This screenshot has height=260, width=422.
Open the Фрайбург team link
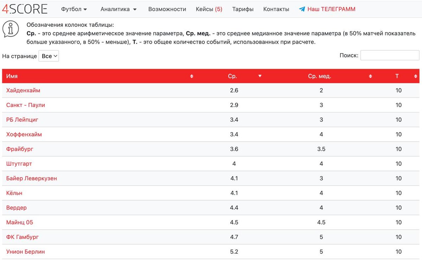[20, 149]
